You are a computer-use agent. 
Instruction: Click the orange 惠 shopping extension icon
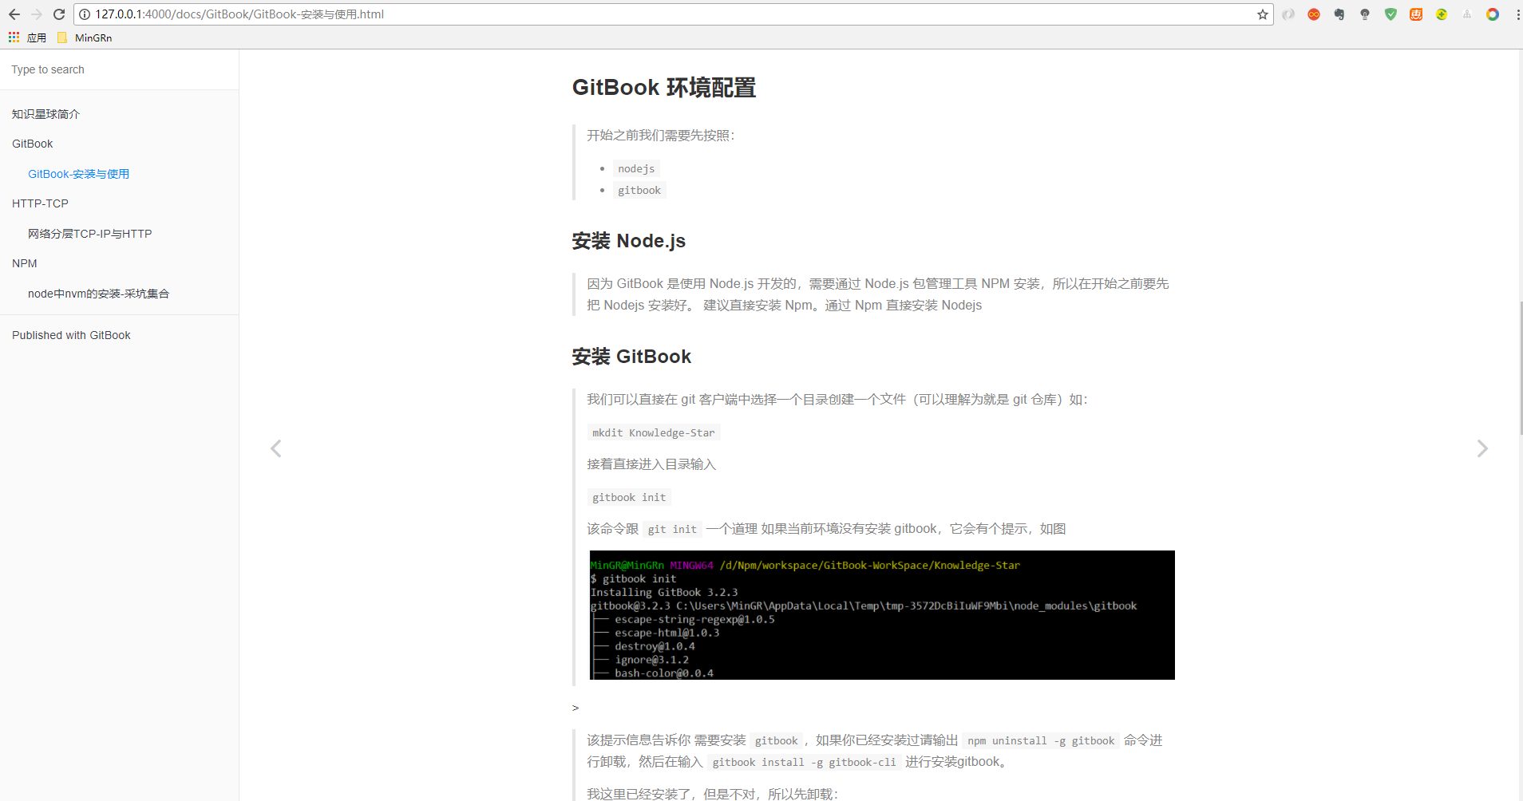(1416, 14)
